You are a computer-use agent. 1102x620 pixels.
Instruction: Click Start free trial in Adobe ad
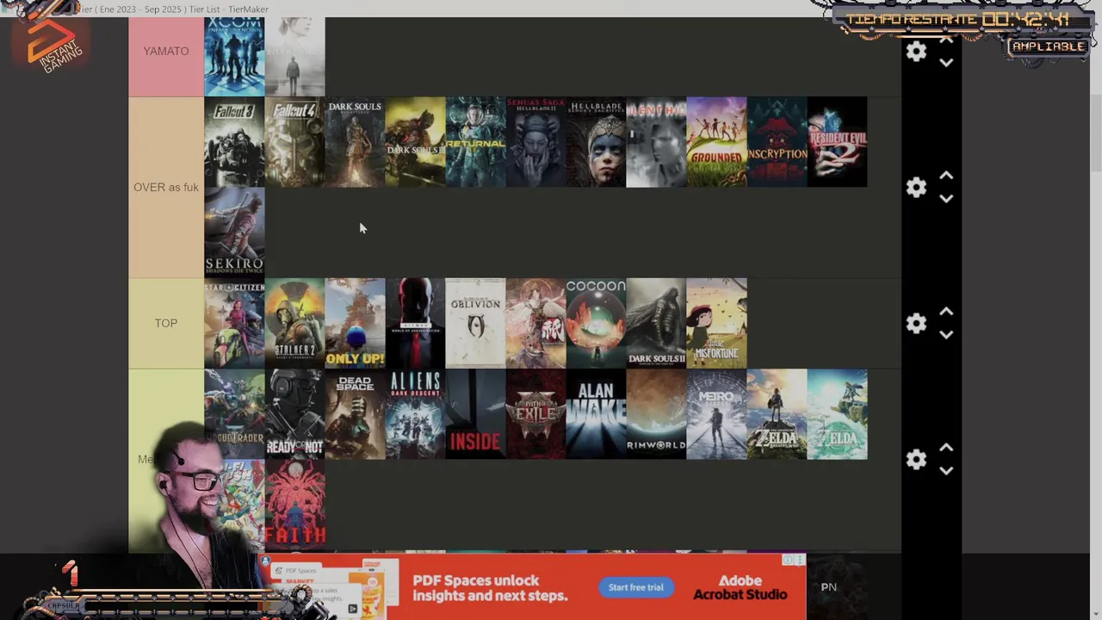(x=636, y=587)
